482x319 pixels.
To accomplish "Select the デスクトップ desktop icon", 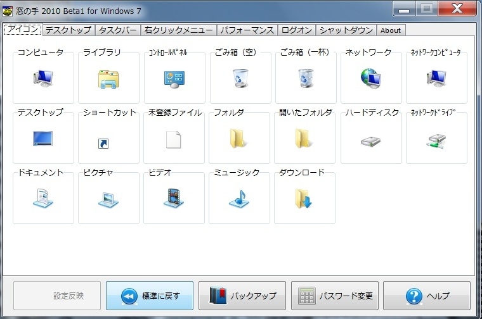I will click(x=42, y=139).
